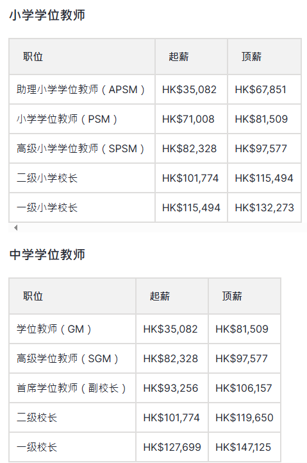
Task: Click the 二级小学校长 cell
Action: tap(82, 178)
